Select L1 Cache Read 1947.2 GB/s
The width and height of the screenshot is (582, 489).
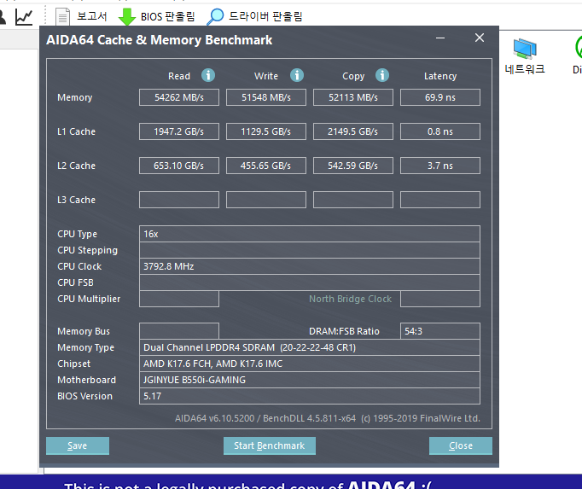pos(179,131)
